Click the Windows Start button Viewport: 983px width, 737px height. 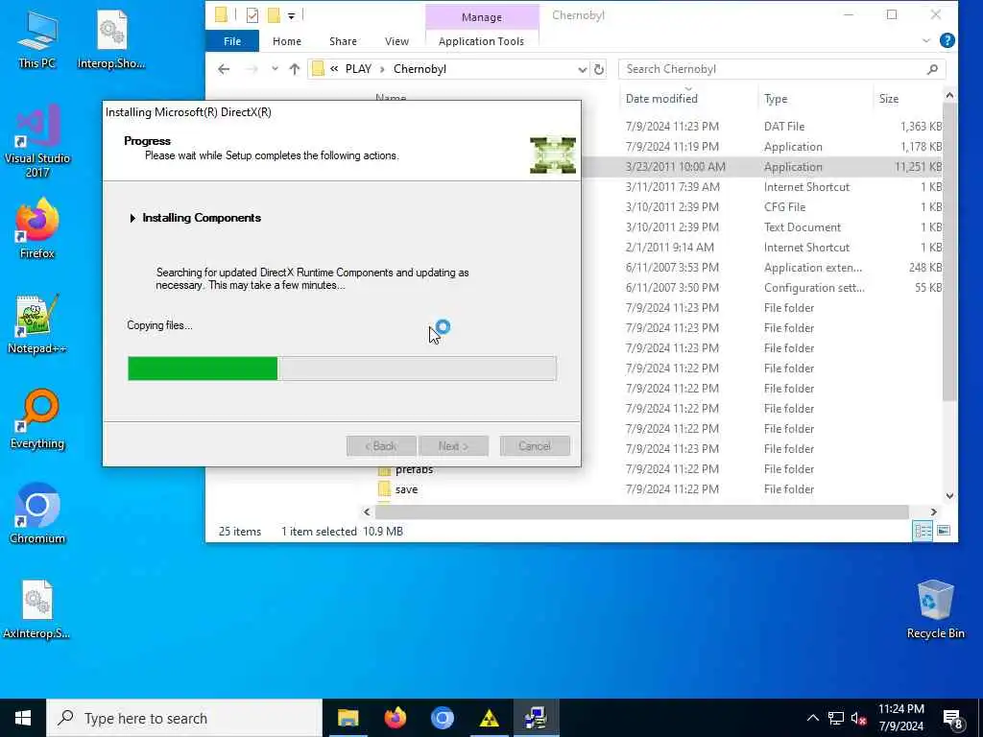click(x=23, y=718)
